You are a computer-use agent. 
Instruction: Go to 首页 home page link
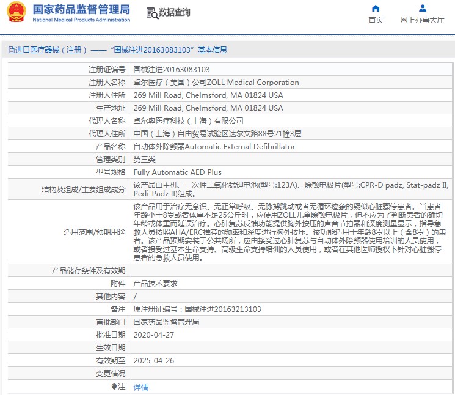click(x=376, y=20)
